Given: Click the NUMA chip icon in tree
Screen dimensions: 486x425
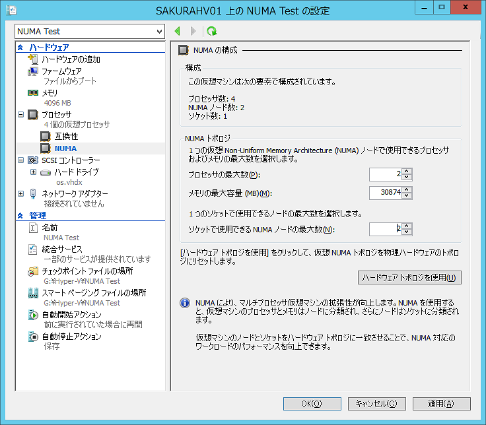Looking at the screenshot, I should [x=46, y=148].
